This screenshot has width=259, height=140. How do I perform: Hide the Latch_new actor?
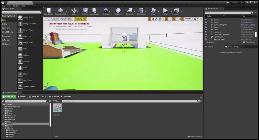click(x=206, y=32)
